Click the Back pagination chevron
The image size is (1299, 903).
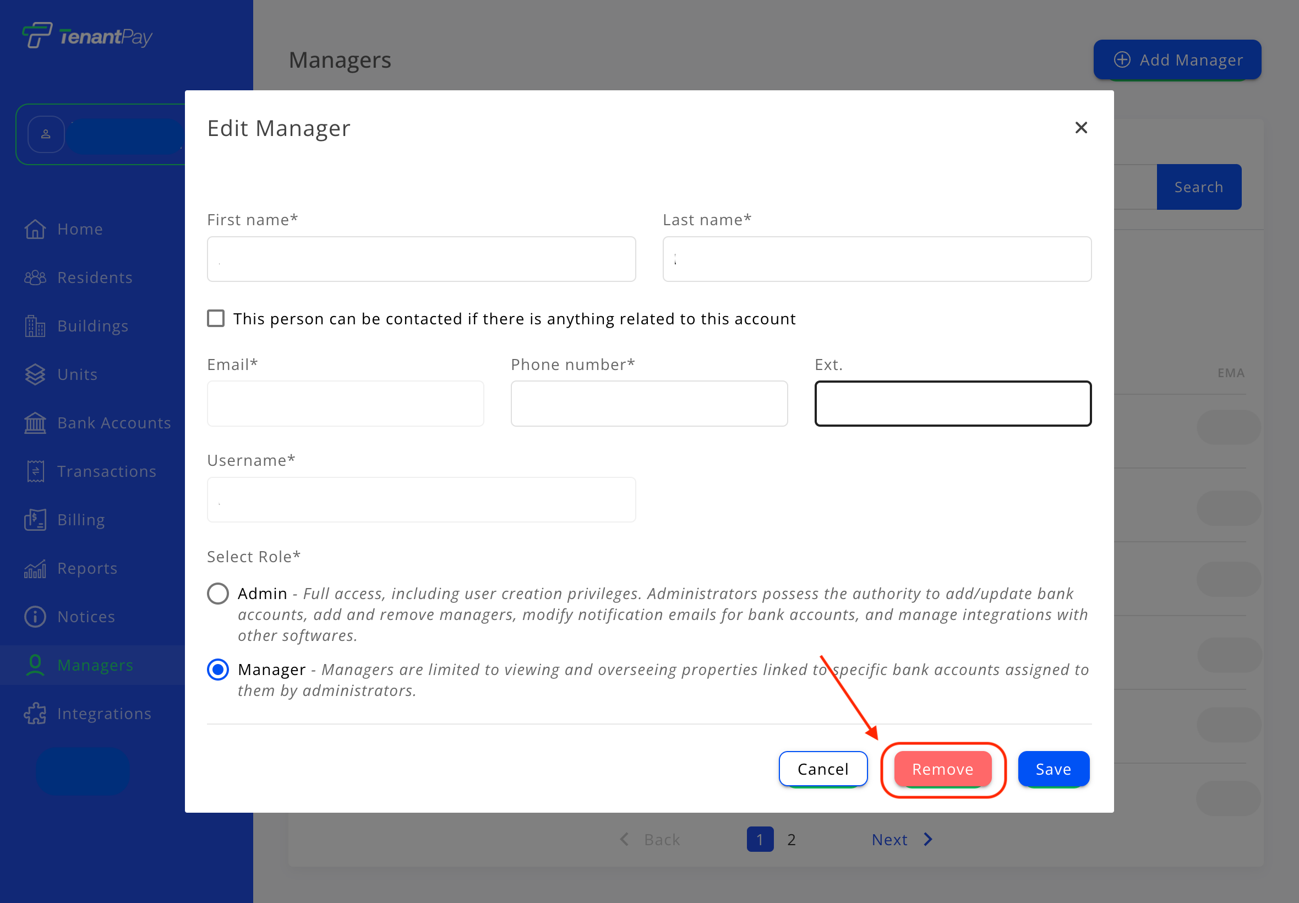(624, 840)
